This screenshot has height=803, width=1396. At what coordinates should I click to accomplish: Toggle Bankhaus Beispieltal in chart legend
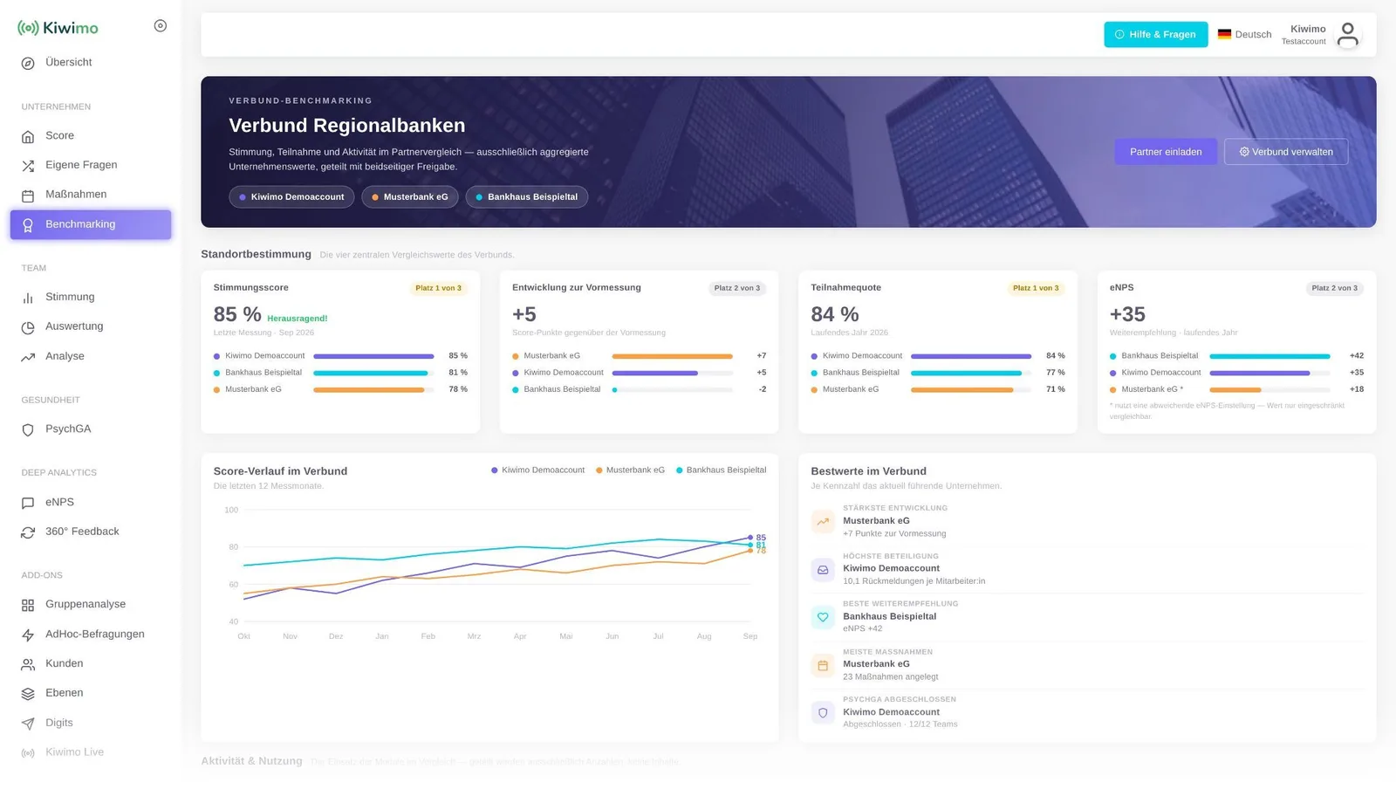(722, 470)
